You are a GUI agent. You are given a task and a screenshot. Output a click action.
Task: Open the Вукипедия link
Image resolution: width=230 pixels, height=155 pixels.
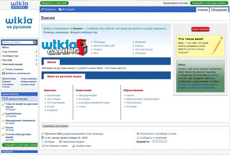(54, 95)
